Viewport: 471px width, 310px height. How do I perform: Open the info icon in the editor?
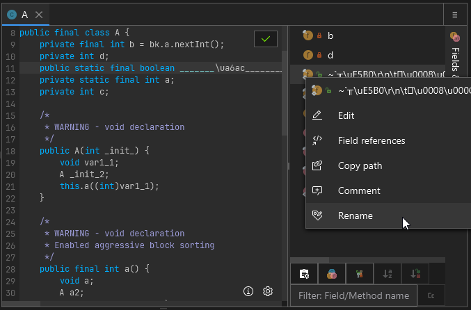248,291
